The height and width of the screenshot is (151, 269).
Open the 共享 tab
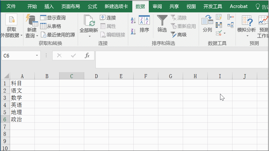click(174, 6)
